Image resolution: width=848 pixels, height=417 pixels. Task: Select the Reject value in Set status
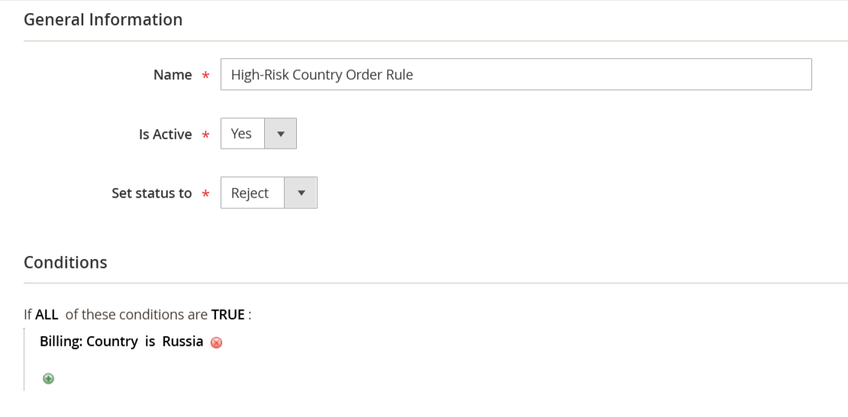(x=250, y=193)
